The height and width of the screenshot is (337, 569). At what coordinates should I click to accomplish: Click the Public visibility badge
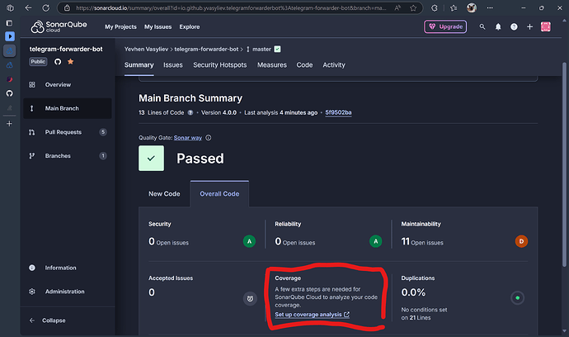point(38,61)
